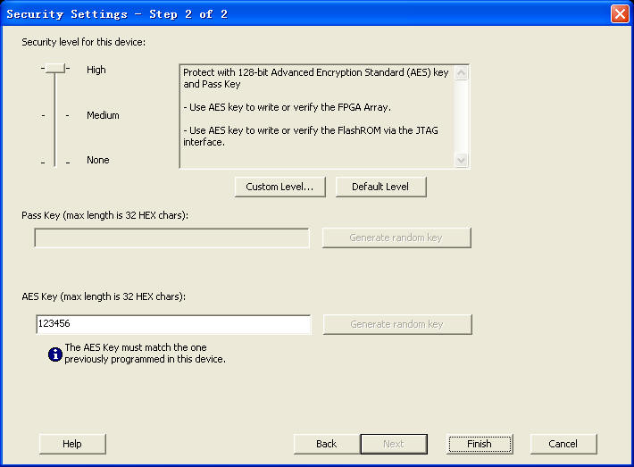Click the blue information icon beside AES note

coord(55,354)
